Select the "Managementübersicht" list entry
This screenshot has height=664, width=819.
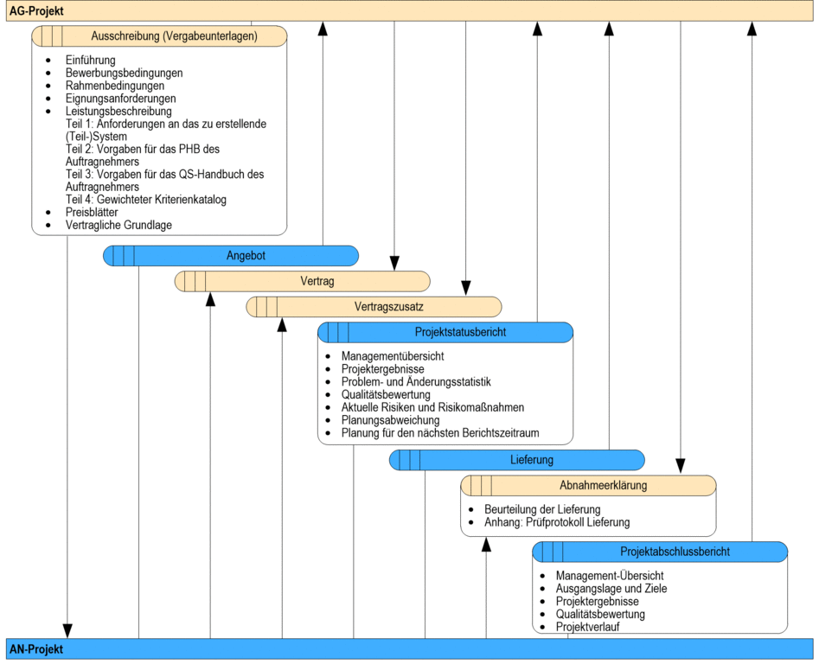point(393,356)
